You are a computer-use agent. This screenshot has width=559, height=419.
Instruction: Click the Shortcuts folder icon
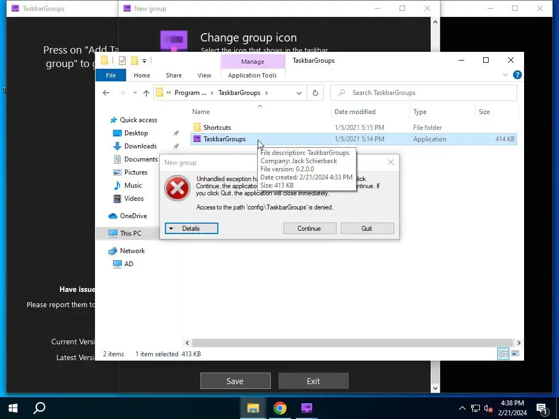pos(197,127)
